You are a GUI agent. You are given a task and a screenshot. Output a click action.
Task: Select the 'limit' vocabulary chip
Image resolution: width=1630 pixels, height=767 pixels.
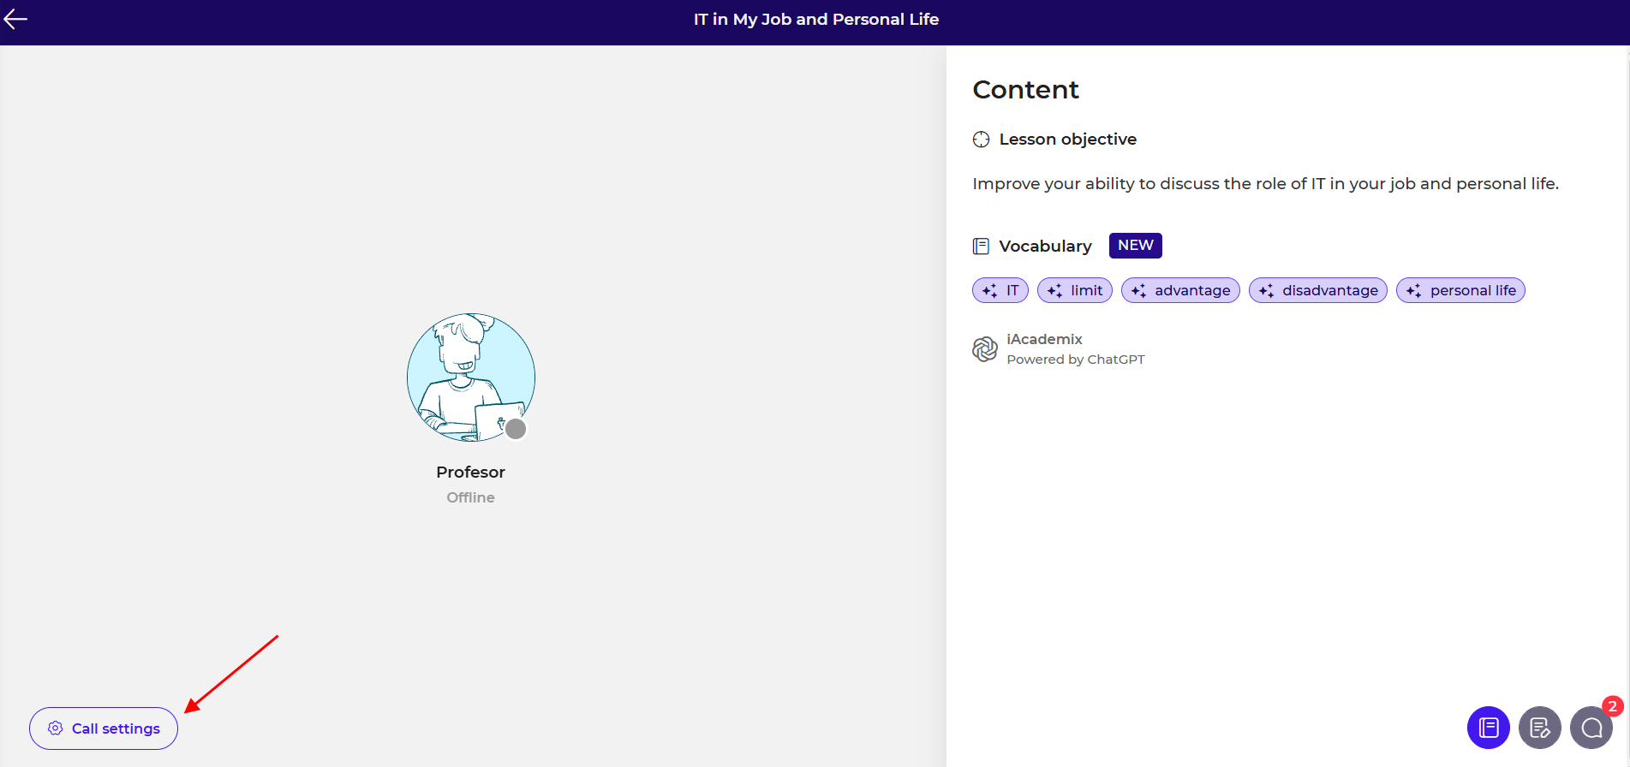(x=1074, y=290)
